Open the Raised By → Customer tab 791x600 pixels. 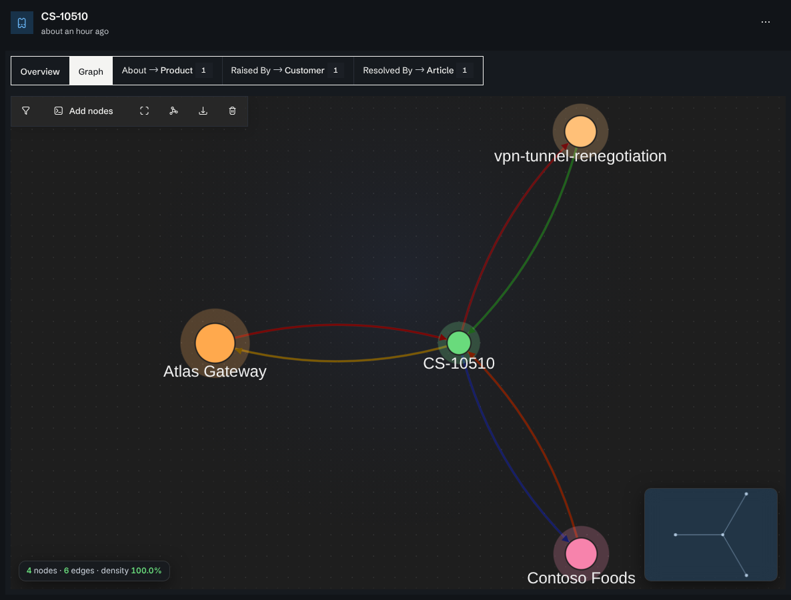coord(287,71)
